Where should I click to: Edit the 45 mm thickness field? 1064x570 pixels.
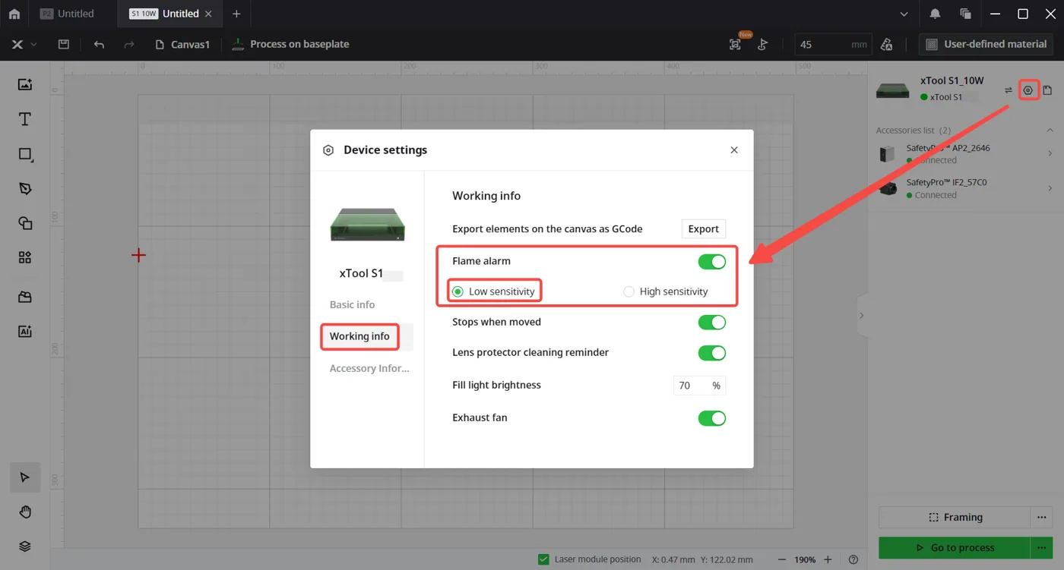tap(833, 45)
